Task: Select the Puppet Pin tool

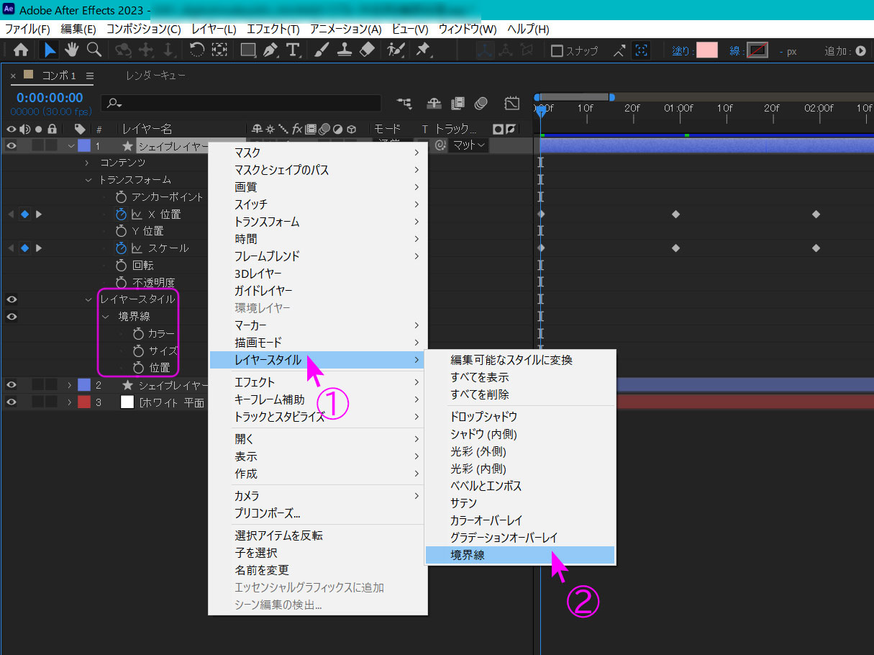Action: (x=424, y=50)
